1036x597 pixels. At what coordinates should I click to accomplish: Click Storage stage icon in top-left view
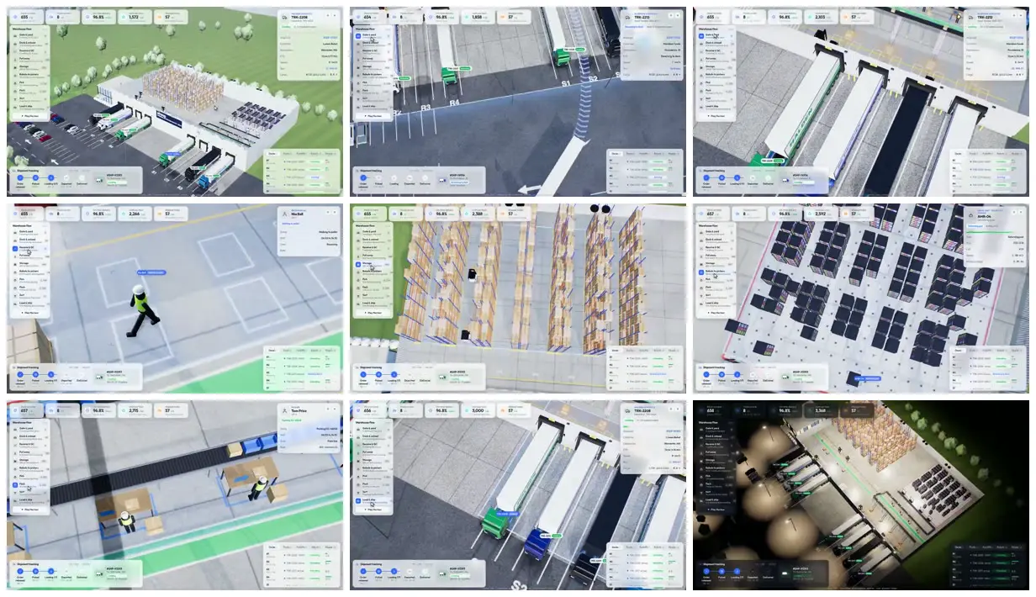[x=15, y=66]
